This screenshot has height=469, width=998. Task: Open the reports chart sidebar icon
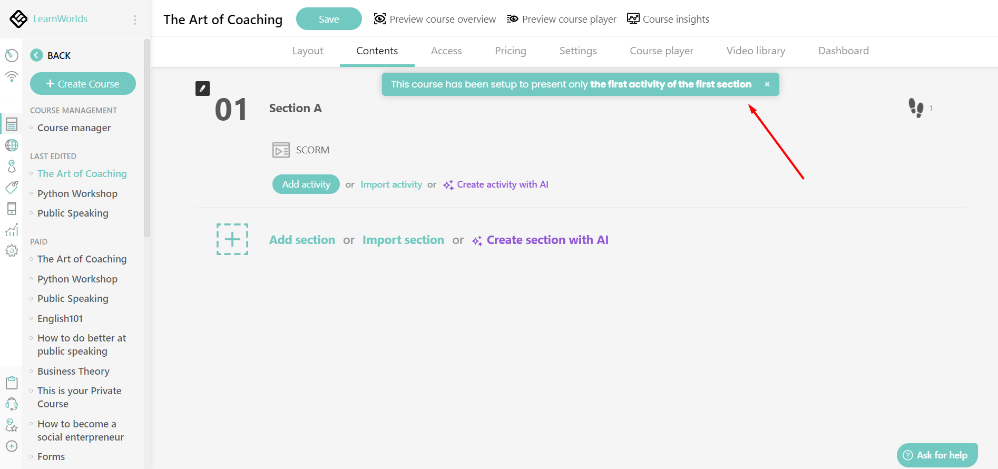(x=12, y=230)
